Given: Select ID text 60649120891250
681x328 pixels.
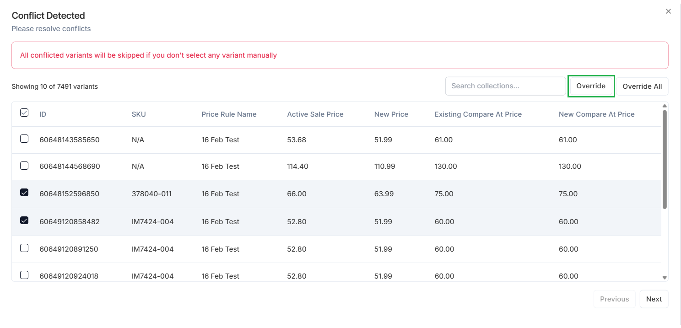Looking at the screenshot, I should click(x=69, y=249).
